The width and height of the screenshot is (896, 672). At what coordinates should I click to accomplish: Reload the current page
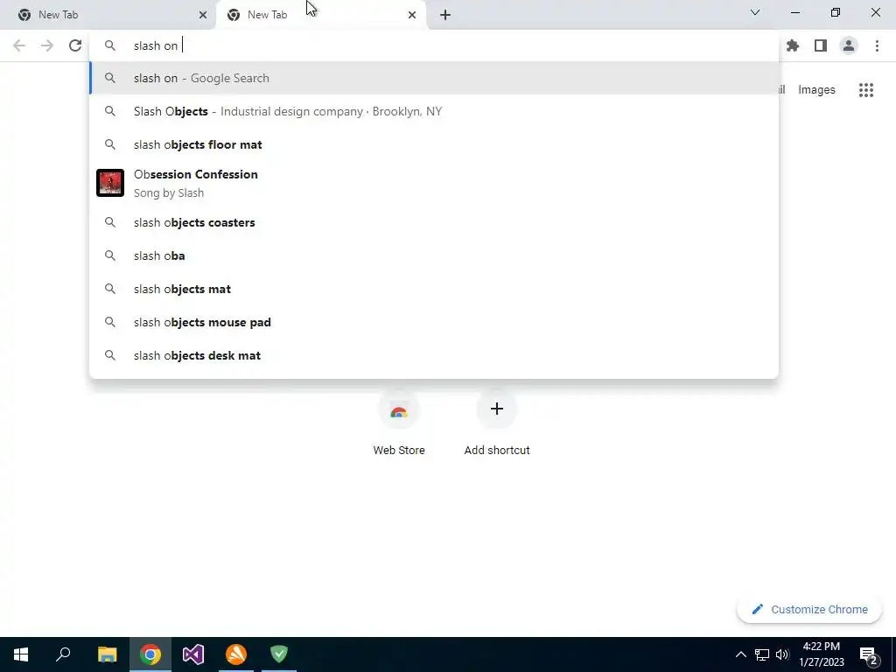(x=75, y=45)
